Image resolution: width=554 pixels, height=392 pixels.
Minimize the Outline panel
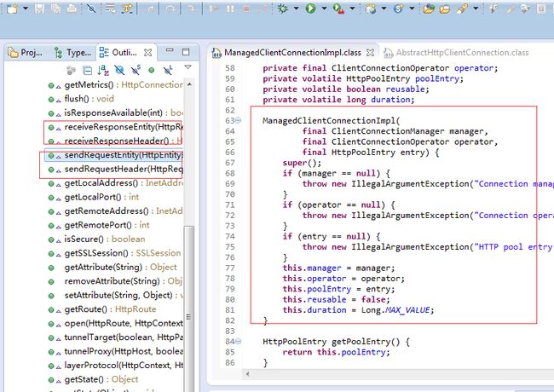(170, 50)
